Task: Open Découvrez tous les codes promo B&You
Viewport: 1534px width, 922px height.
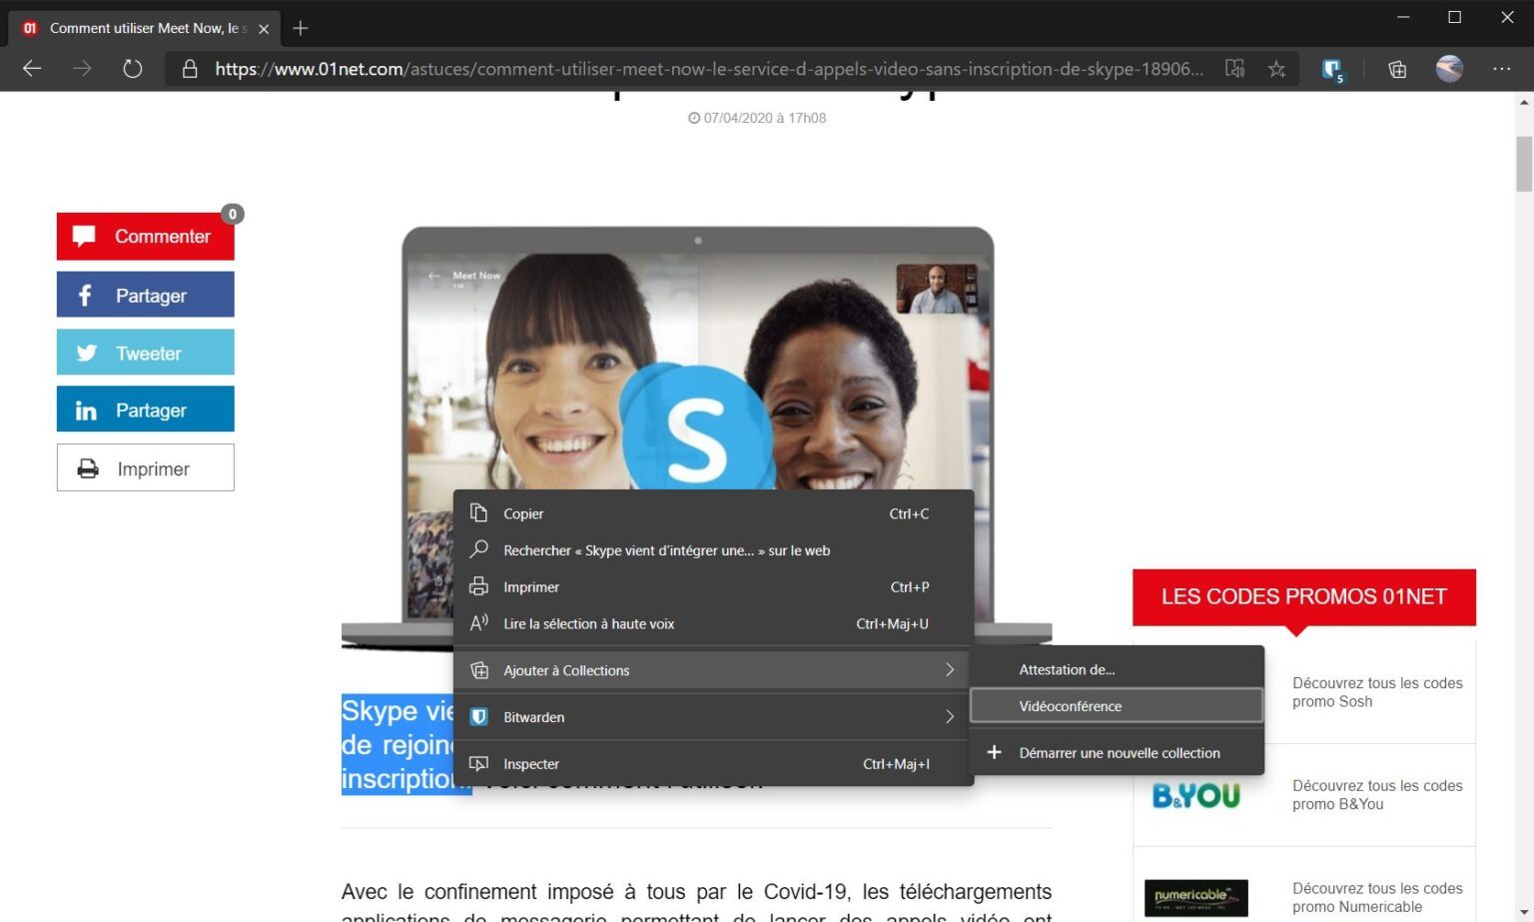Action: (x=1377, y=795)
